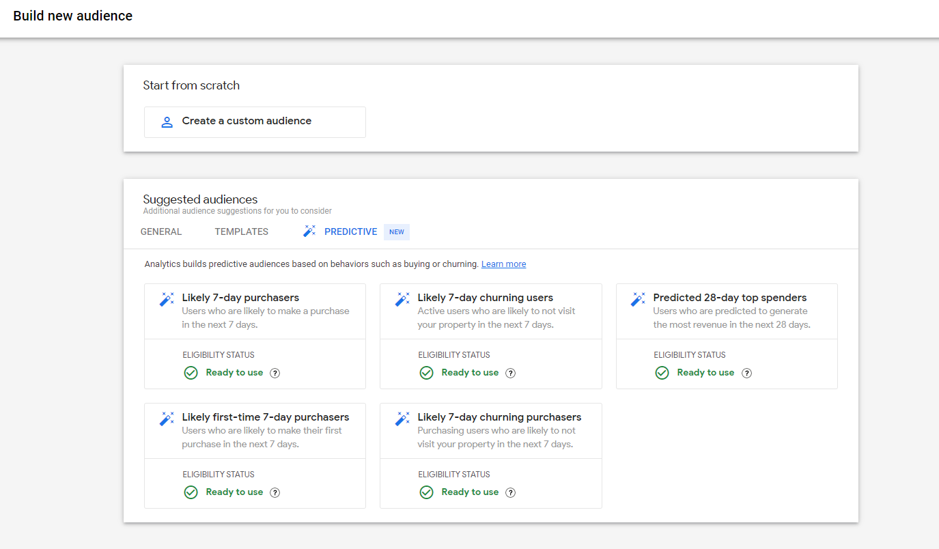Viewport: 939px width, 549px height.
Task: Click help icon for Likely first-time 7-day purchasers
Action: coord(275,492)
